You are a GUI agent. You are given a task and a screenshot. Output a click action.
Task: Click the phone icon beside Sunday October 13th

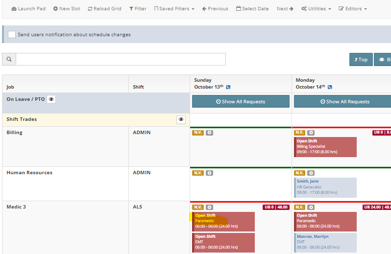pos(228,87)
